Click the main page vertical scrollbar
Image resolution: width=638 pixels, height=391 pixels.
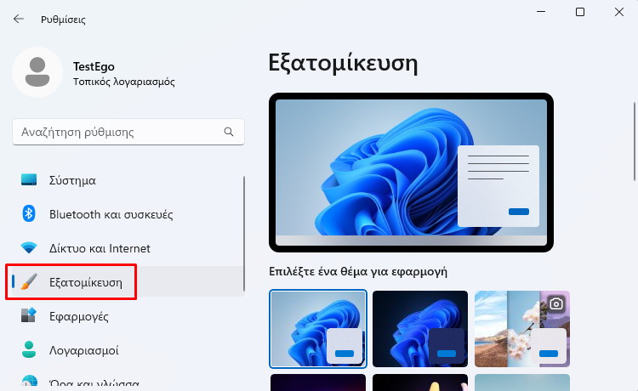pyautogui.click(x=635, y=141)
